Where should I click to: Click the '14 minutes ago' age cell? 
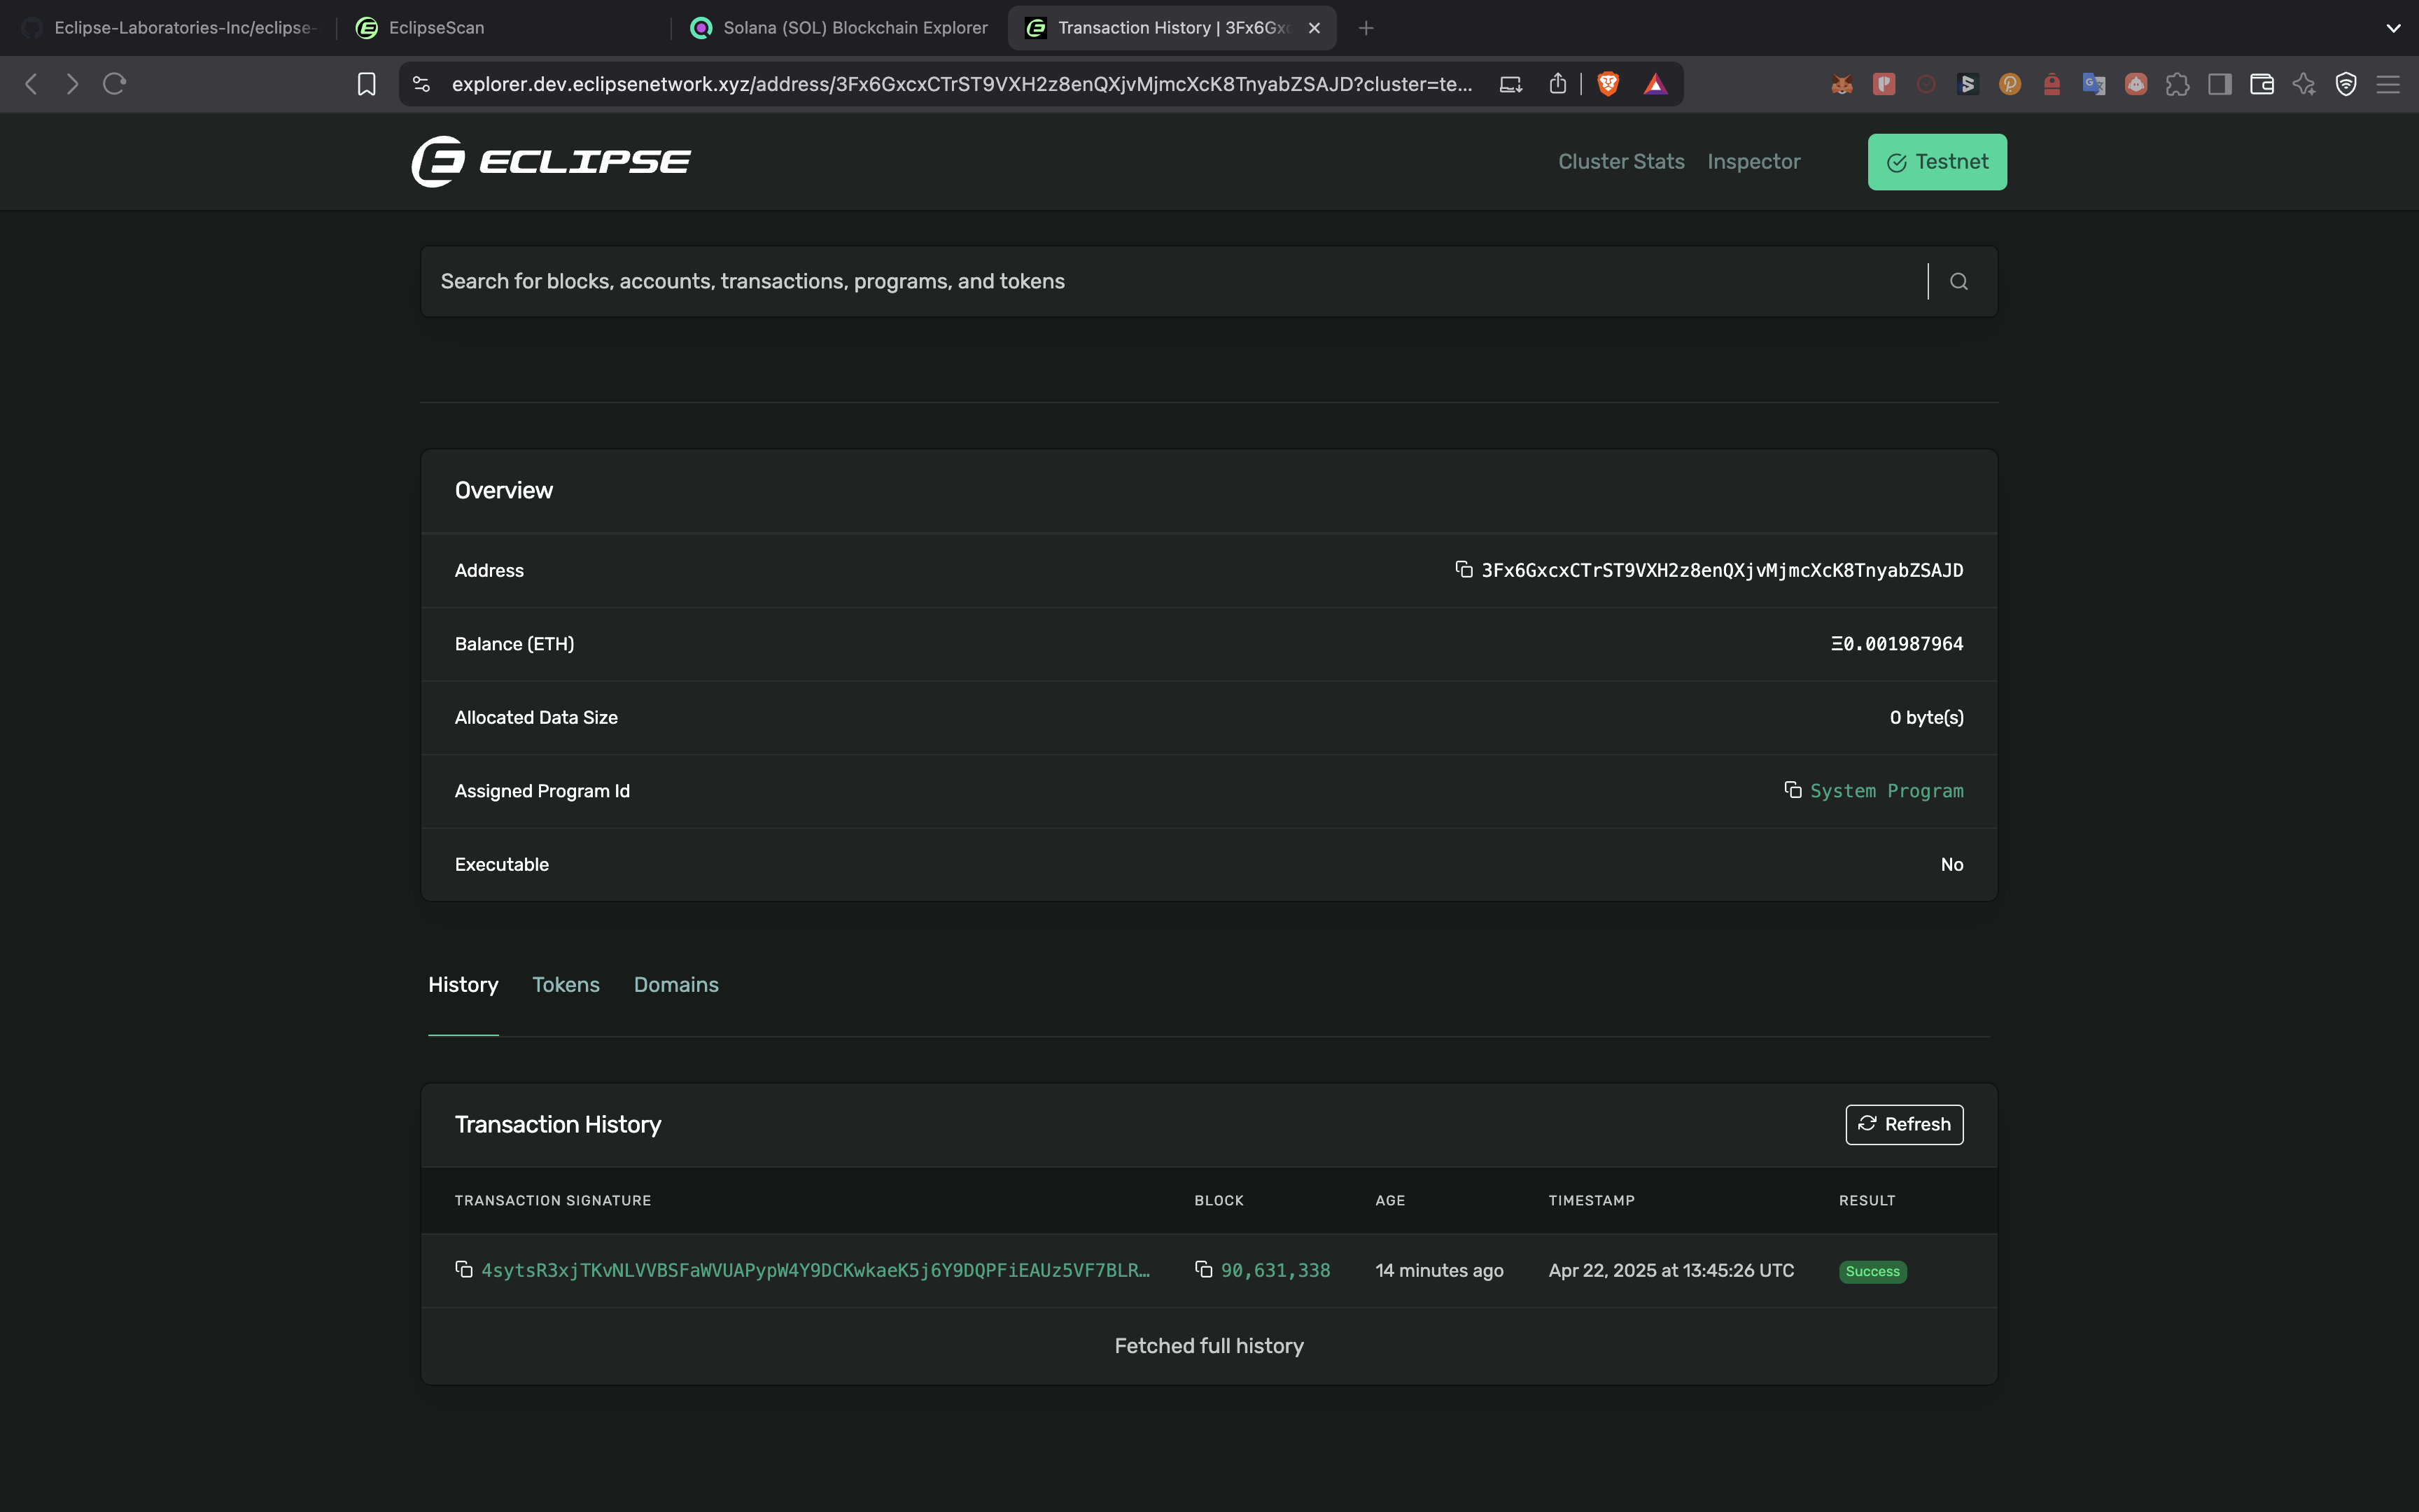coord(1439,1270)
